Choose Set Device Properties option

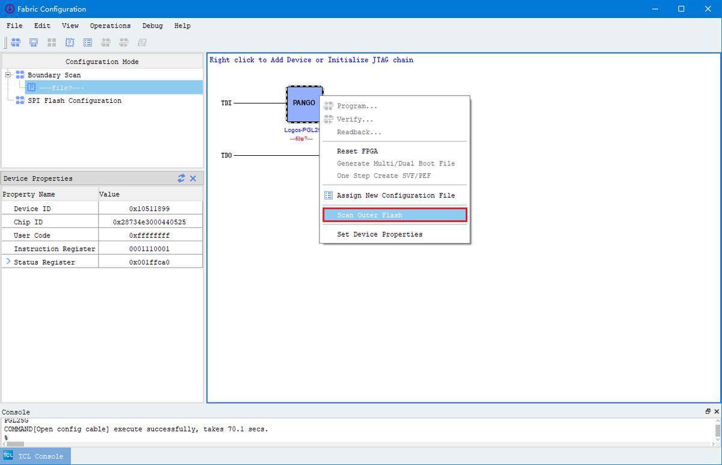[x=379, y=234]
